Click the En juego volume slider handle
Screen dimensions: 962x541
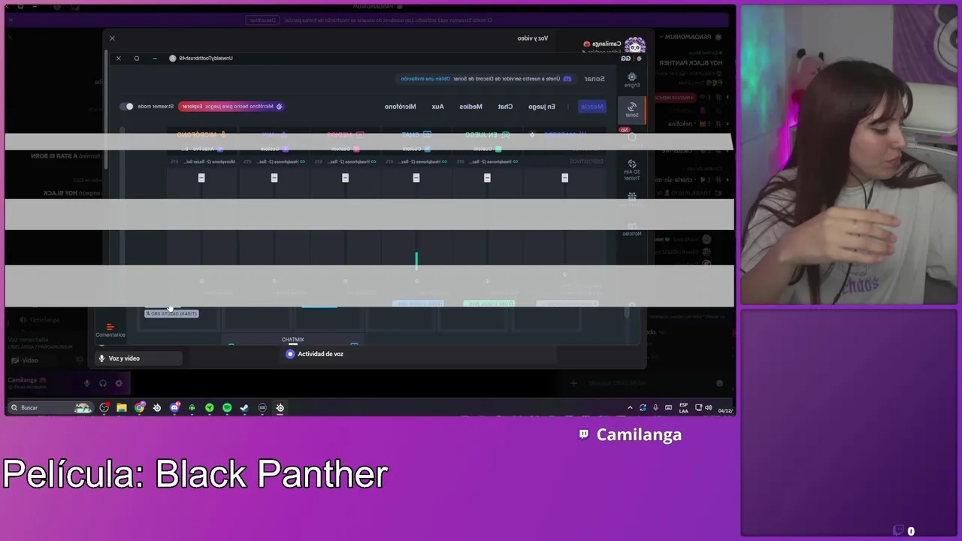point(488,178)
